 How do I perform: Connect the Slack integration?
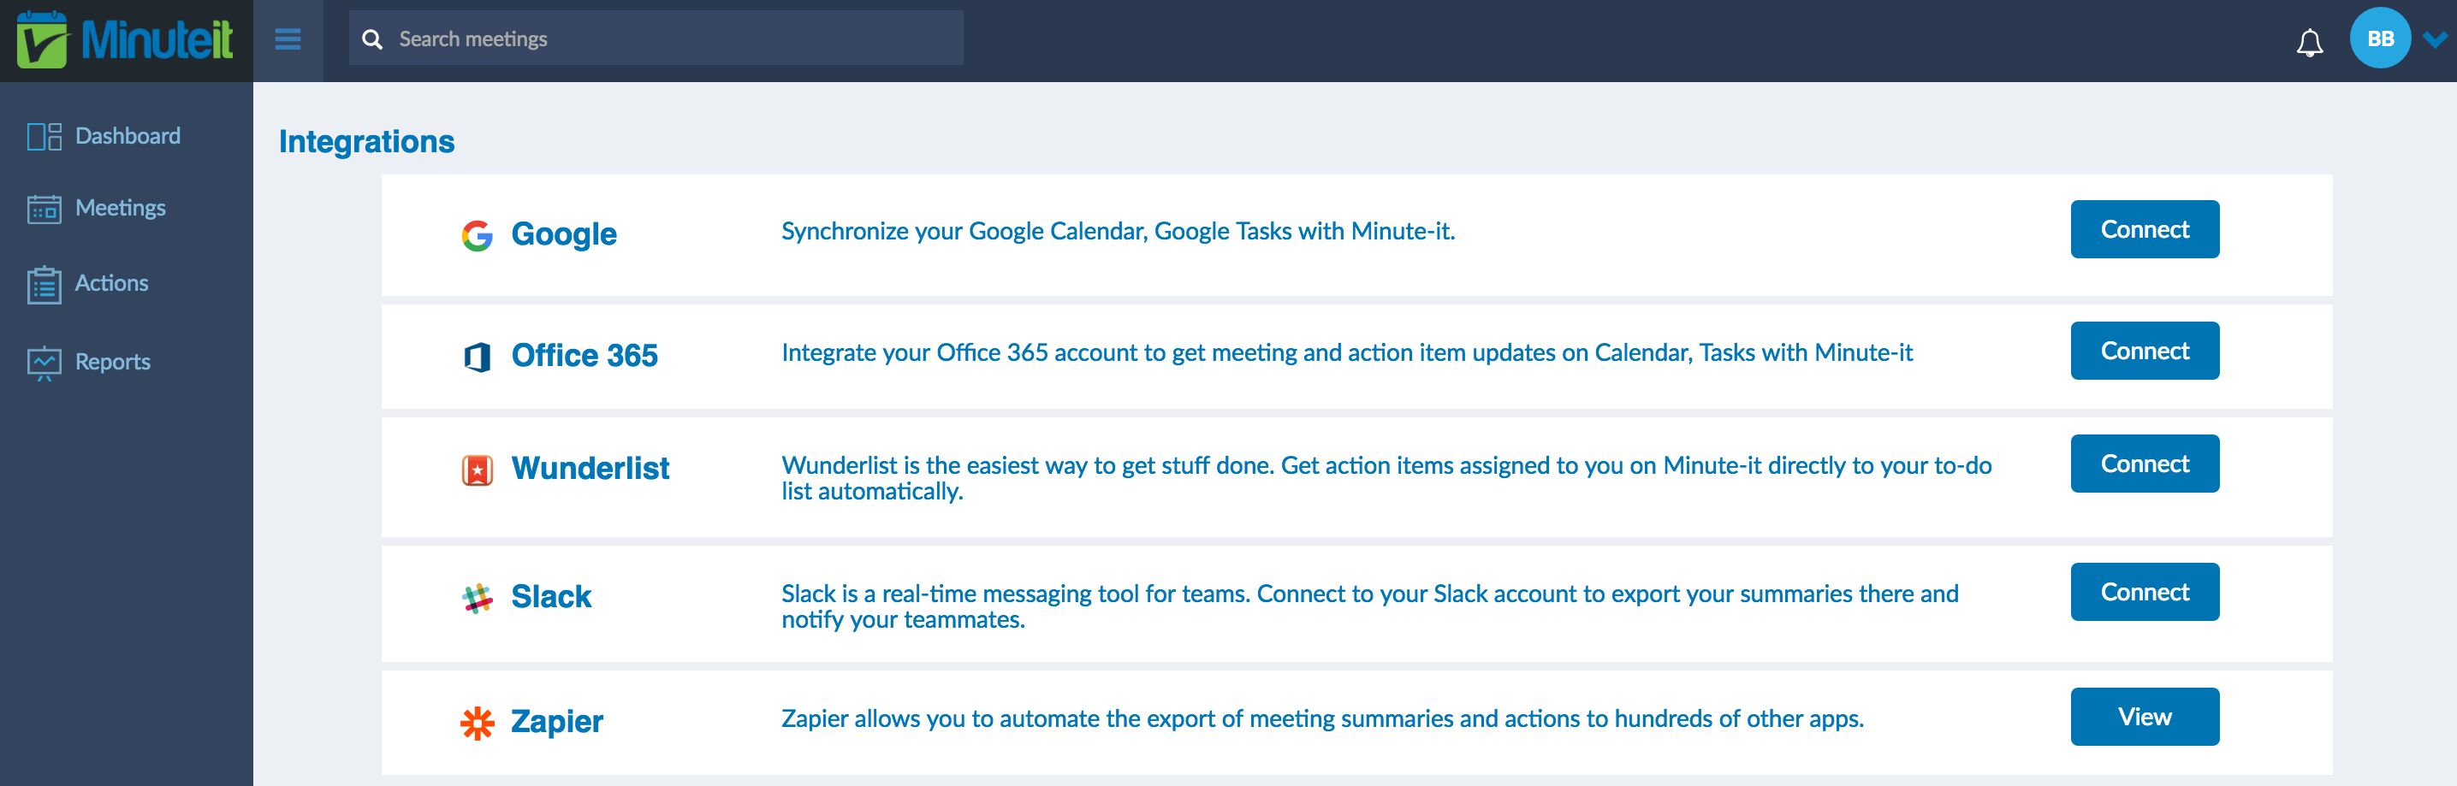pyautogui.click(x=2144, y=593)
